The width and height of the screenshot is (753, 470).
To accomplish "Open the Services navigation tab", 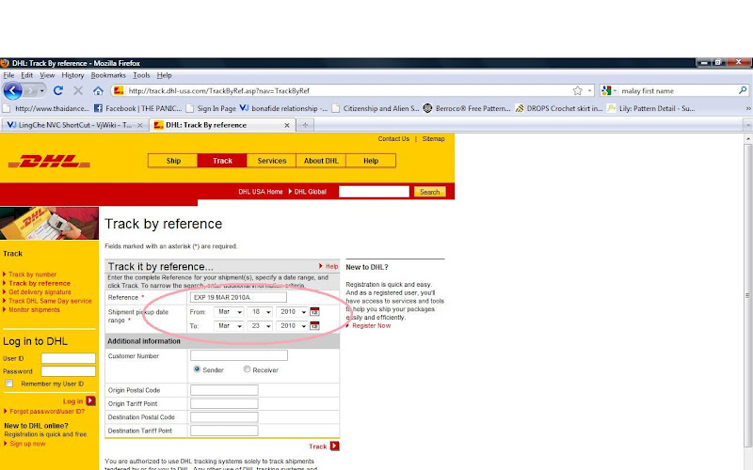I will [272, 161].
